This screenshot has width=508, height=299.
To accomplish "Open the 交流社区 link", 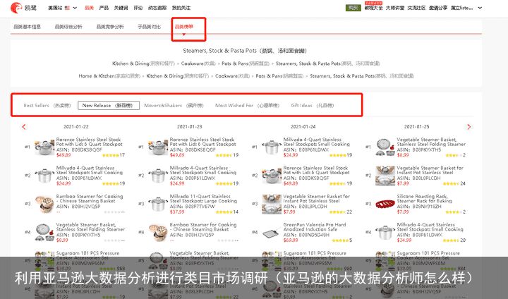I will [x=416, y=8].
